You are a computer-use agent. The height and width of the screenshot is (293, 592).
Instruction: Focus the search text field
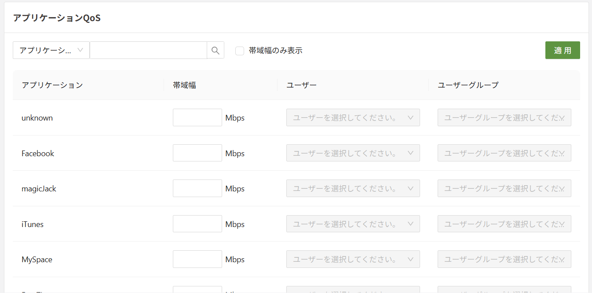pos(148,50)
